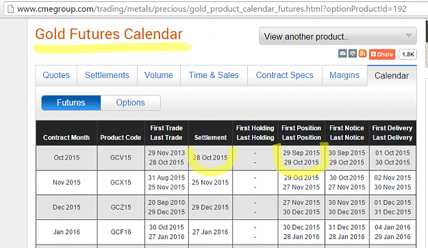Click the 01 Oct 2015 first delivery date
The width and height of the screenshot is (428, 248).
pyautogui.click(x=392, y=153)
